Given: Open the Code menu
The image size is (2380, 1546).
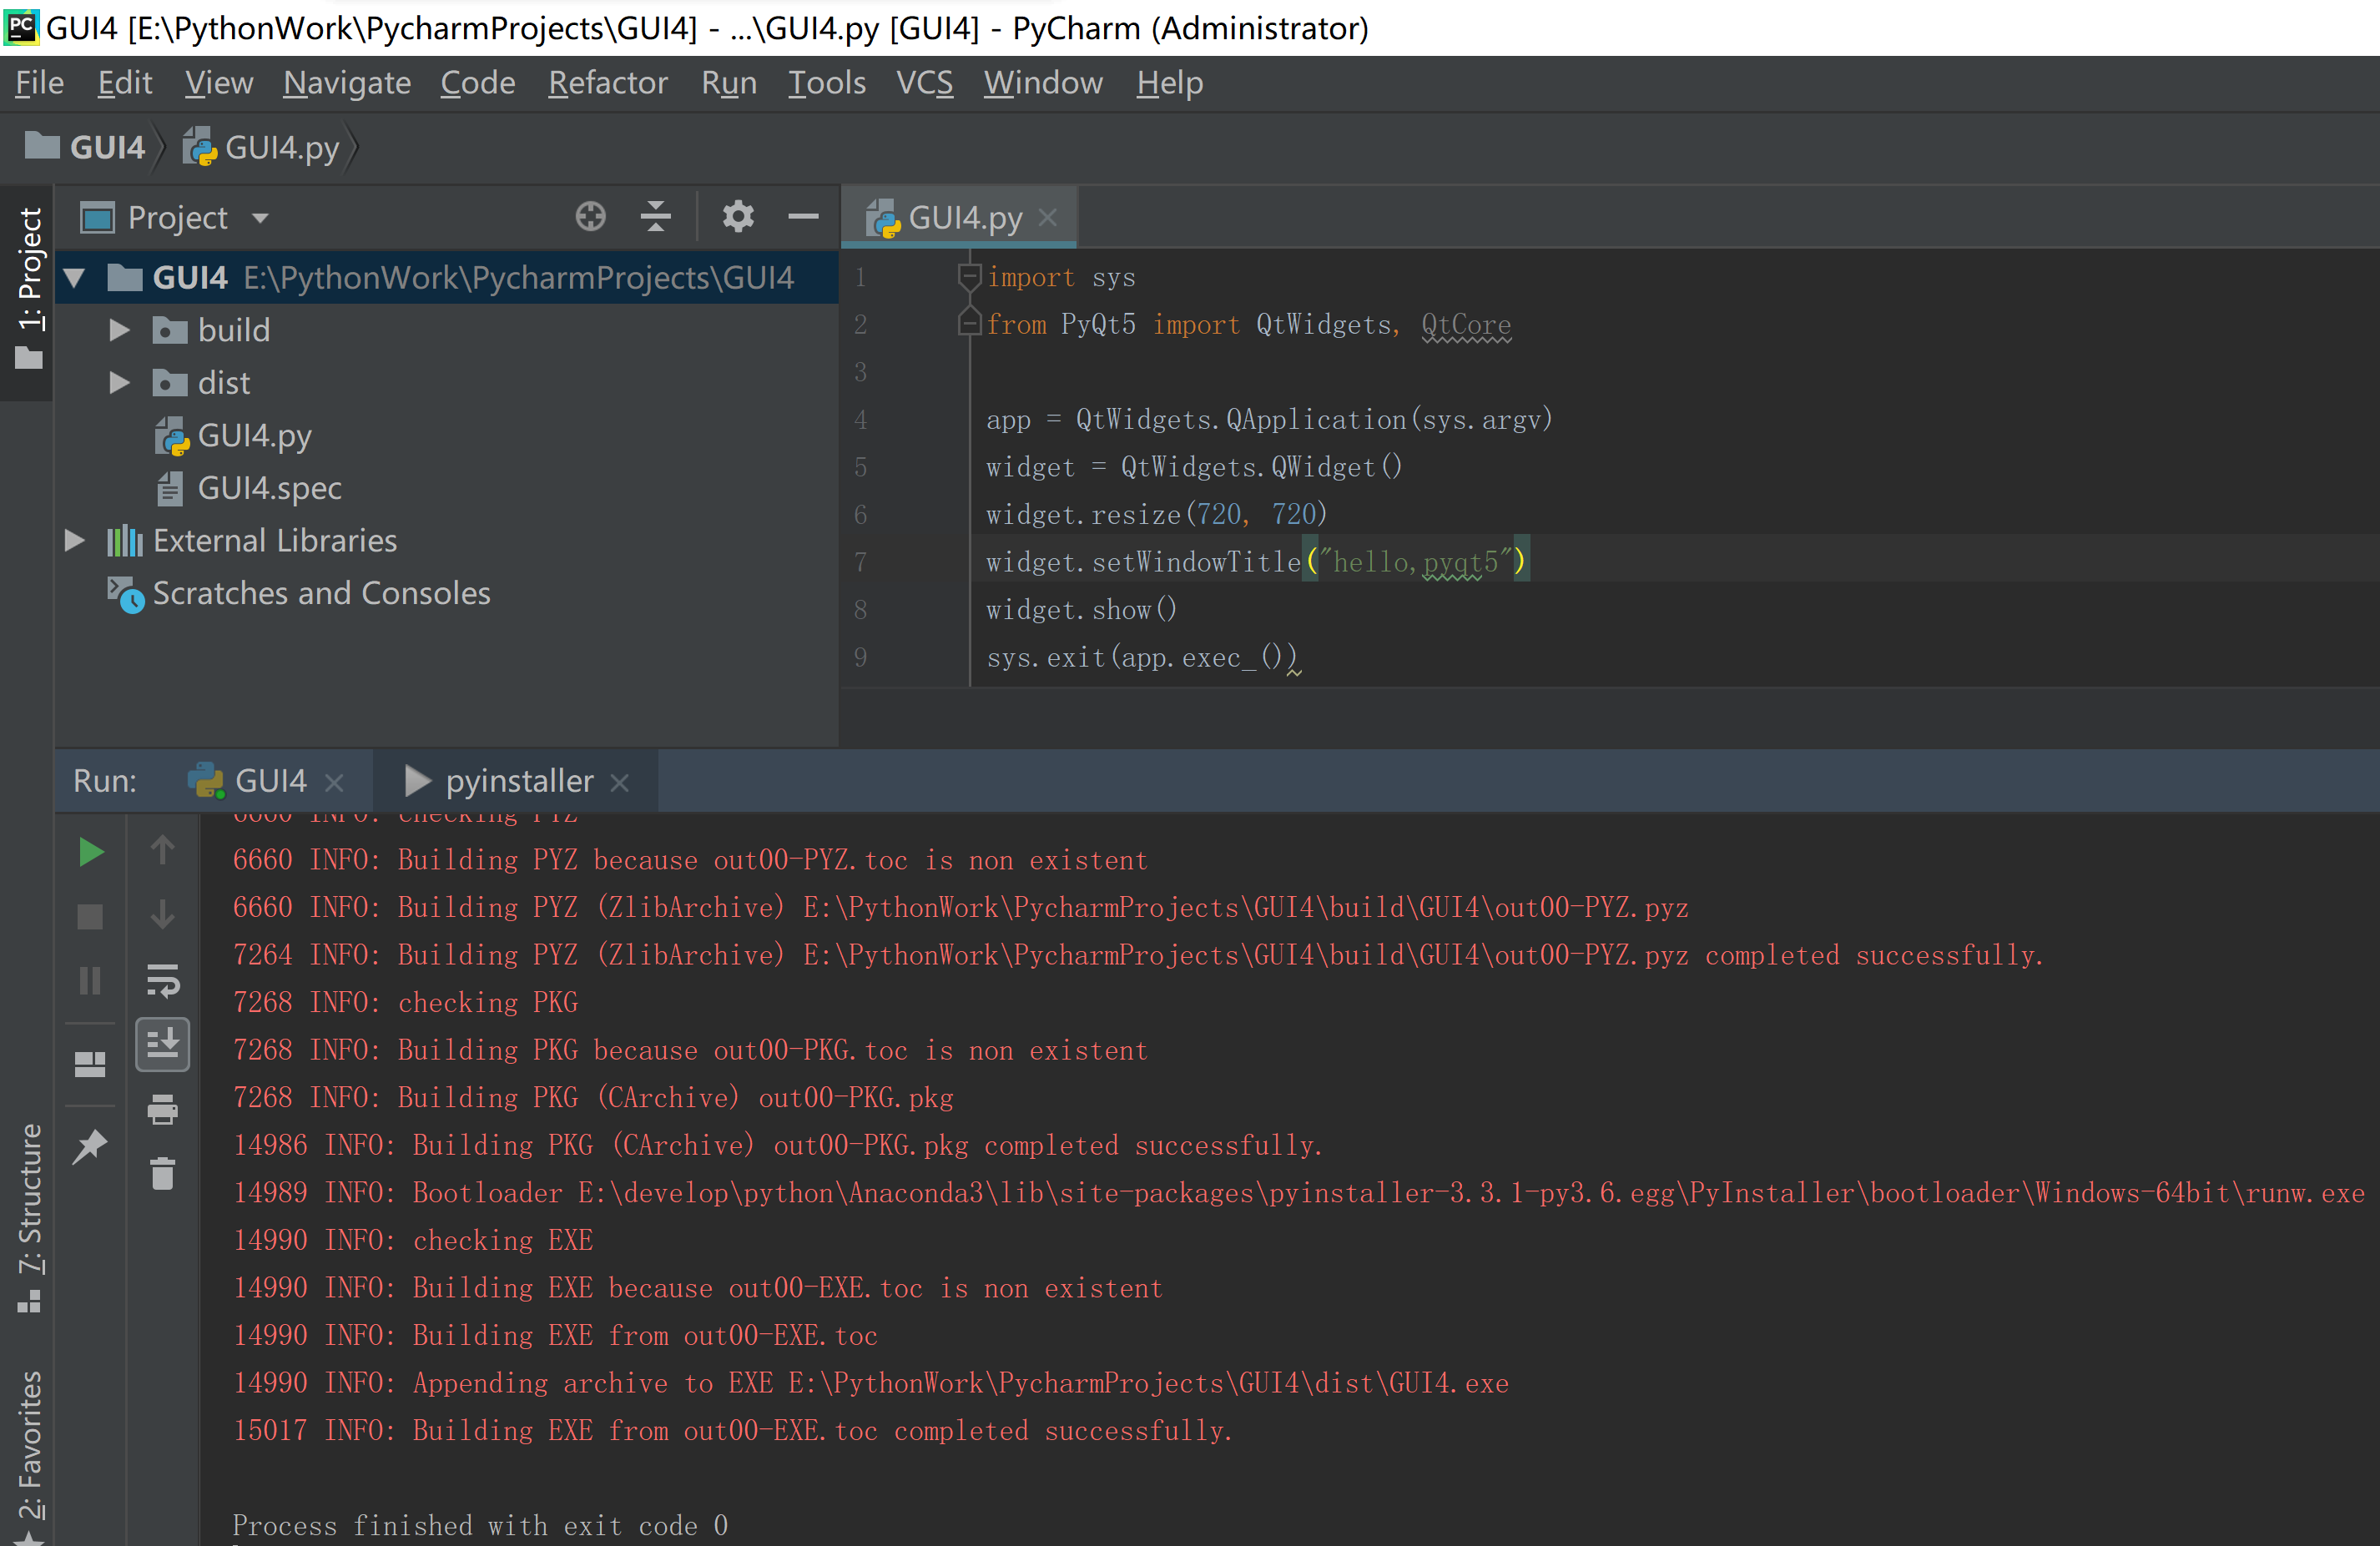Looking at the screenshot, I should tap(478, 83).
